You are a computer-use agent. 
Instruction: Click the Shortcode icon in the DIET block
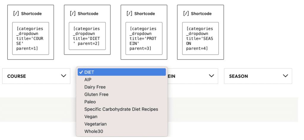(73, 14)
